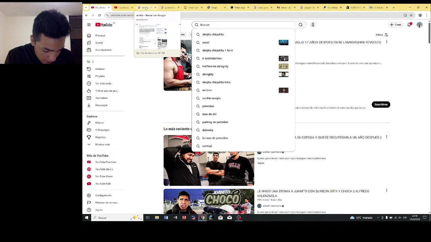The height and width of the screenshot is (242, 431).
Task: Click the Crear button
Action: (x=396, y=25)
